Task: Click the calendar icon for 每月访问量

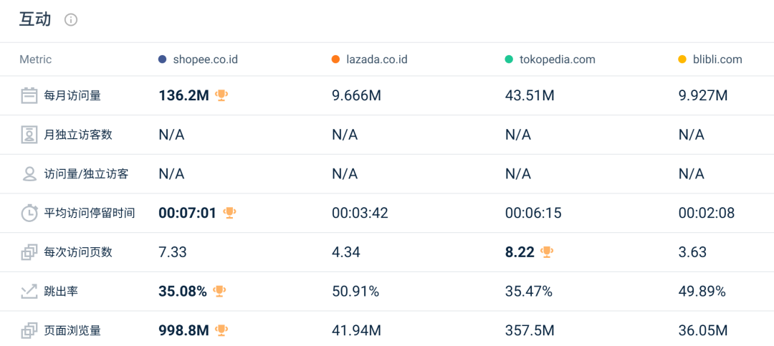Action: tap(29, 95)
